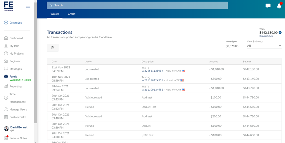The height and width of the screenshot is (143, 285).
Task: Click David Bennet's profile avatar
Action: coord(6,128)
